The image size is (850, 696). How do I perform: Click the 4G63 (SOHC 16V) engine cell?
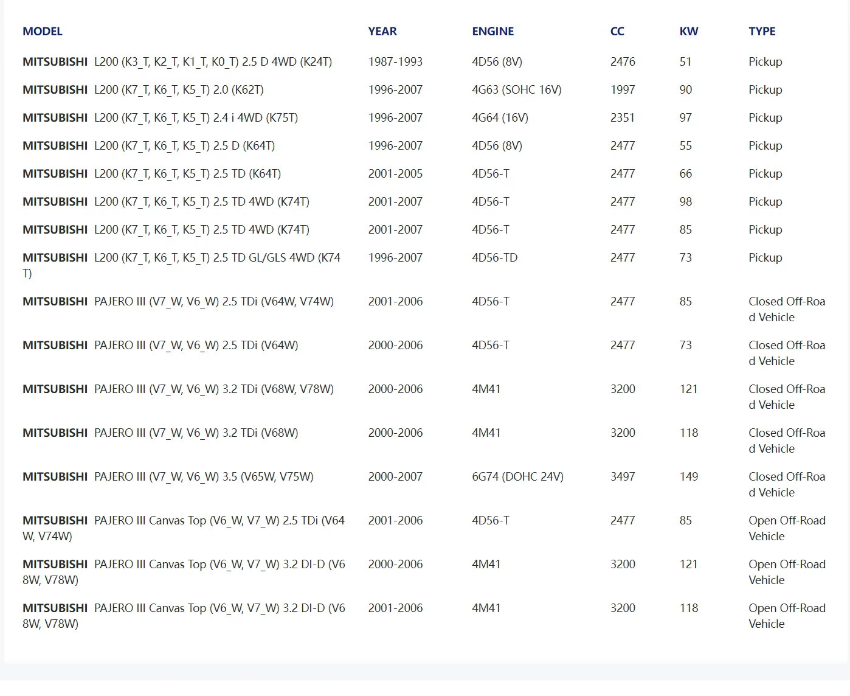pos(517,89)
